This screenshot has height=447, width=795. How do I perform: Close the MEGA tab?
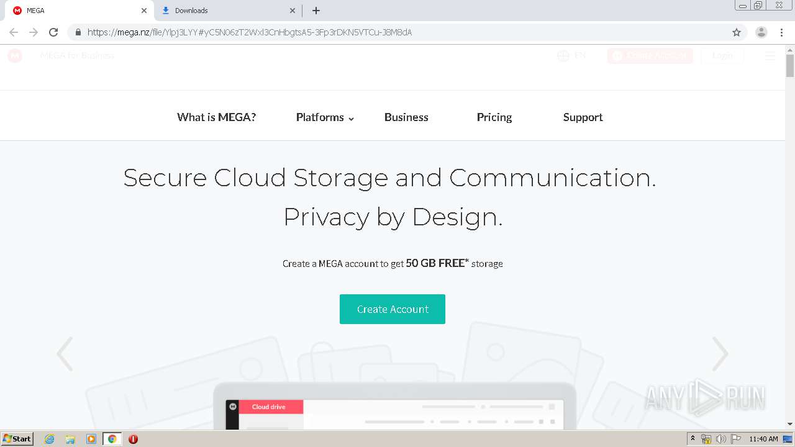click(144, 11)
